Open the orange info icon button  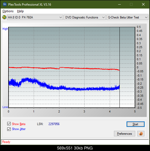[141, 134]
